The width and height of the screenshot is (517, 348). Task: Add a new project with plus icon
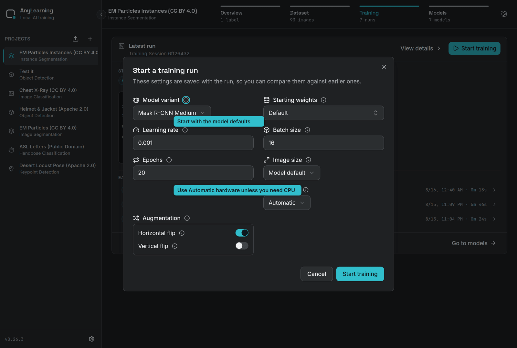(90, 39)
